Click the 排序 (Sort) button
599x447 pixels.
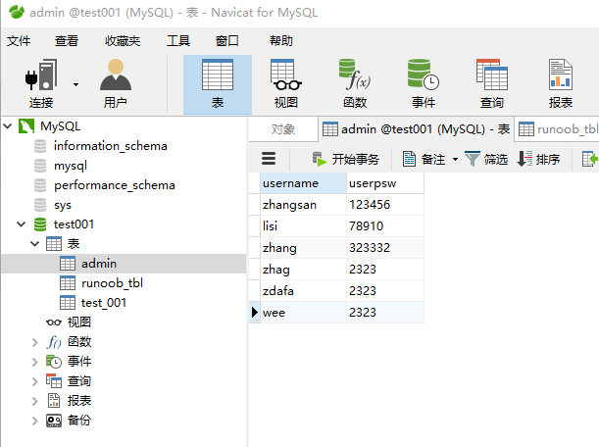(x=538, y=159)
